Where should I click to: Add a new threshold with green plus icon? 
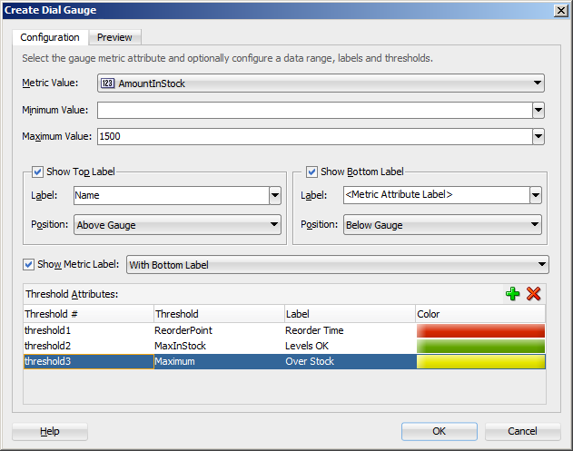(x=512, y=294)
